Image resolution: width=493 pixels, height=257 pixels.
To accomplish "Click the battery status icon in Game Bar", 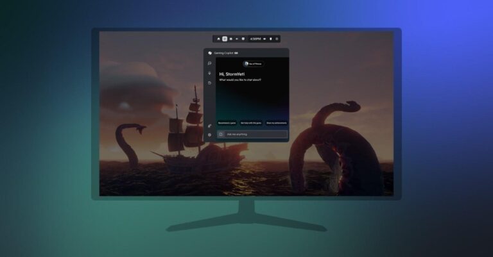I will tap(270, 39).
